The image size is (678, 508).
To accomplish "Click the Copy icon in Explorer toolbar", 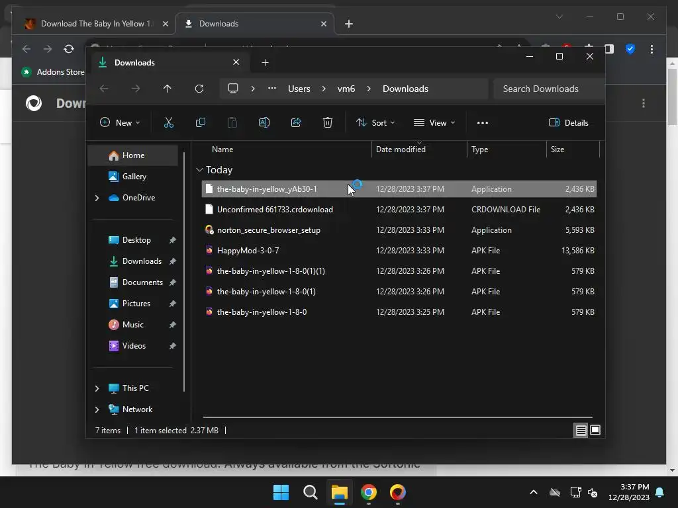I will 200,122.
